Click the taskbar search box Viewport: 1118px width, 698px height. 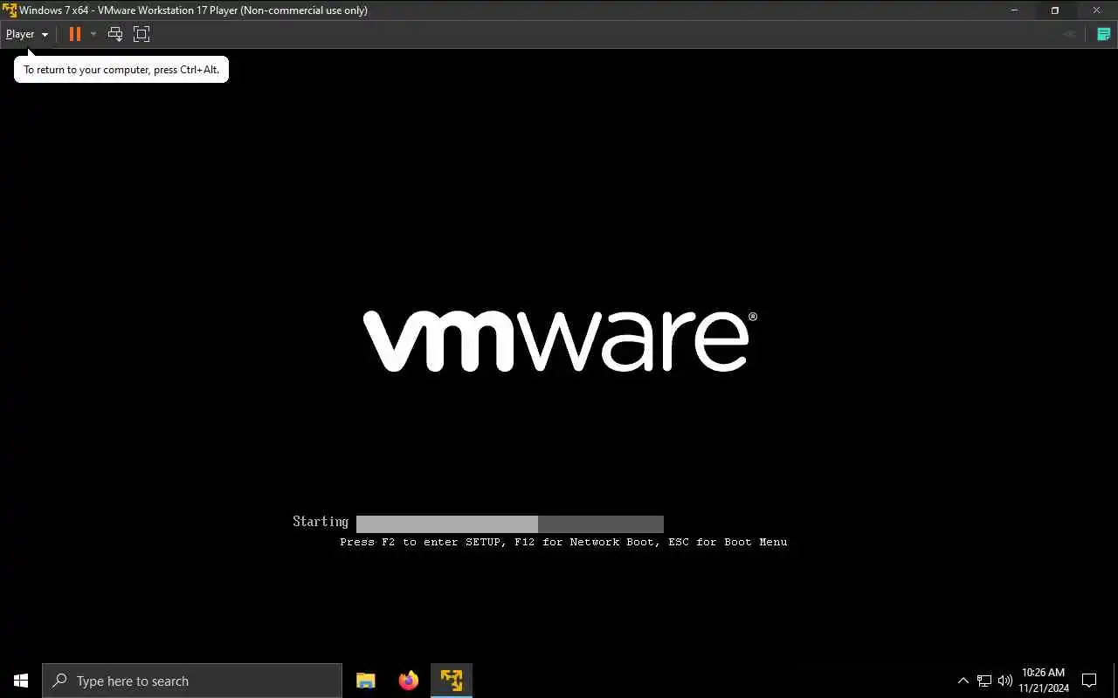192,681
